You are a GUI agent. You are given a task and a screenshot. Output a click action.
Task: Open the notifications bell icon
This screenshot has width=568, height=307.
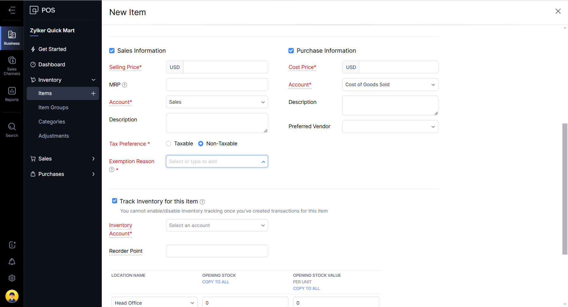12,262
